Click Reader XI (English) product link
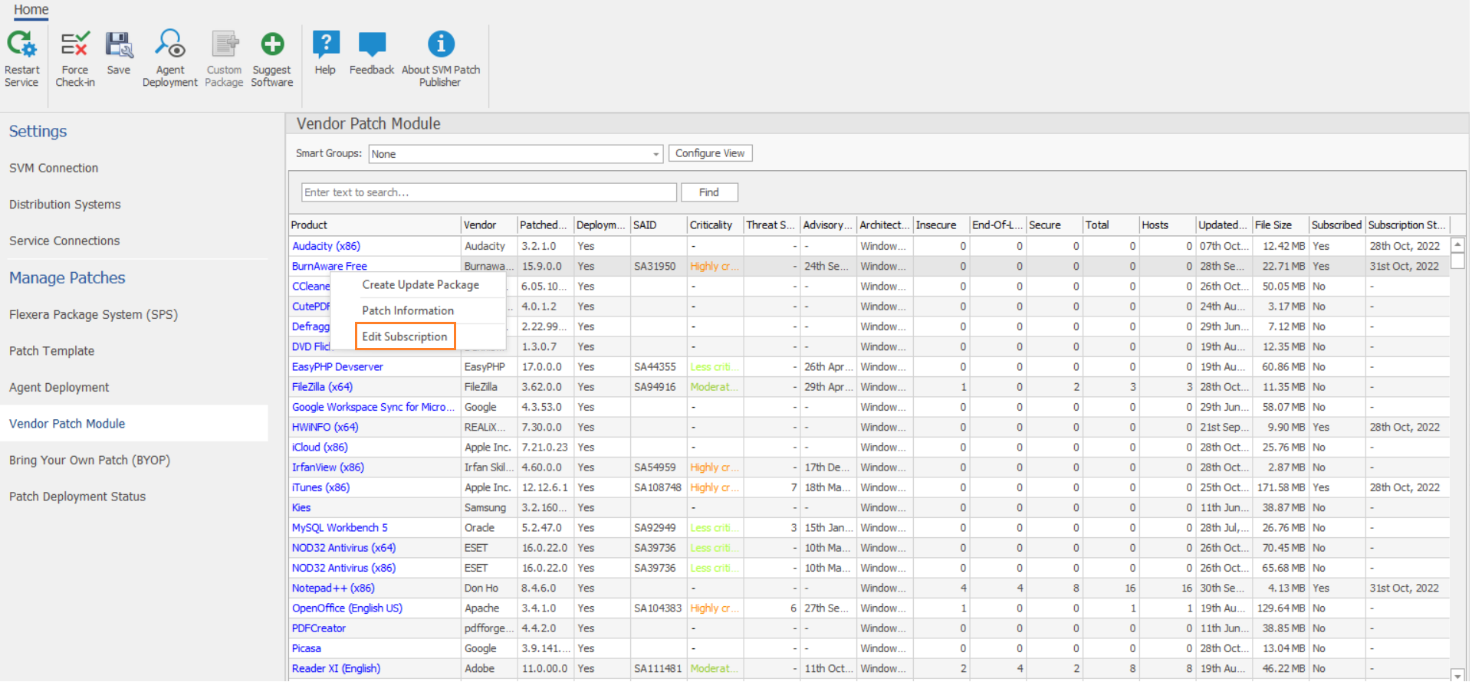 coord(336,669)
